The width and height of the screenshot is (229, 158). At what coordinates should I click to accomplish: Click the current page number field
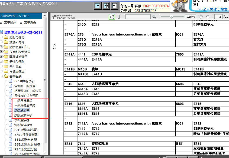[219, 17]
